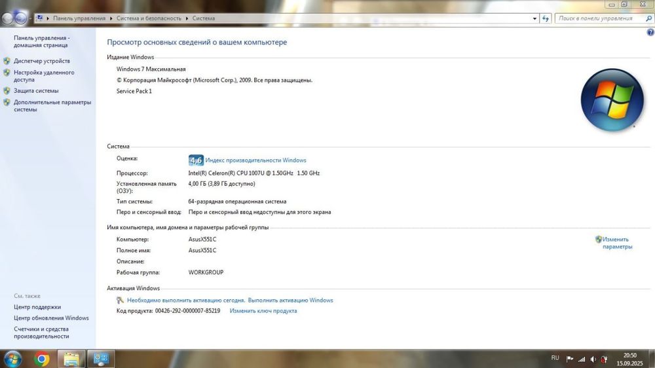Click RU language indicator in tray
The image size is (655, 368).
tap(555, 358)
